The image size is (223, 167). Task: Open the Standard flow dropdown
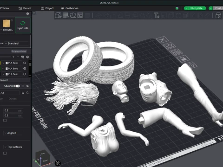coord(17,44)
